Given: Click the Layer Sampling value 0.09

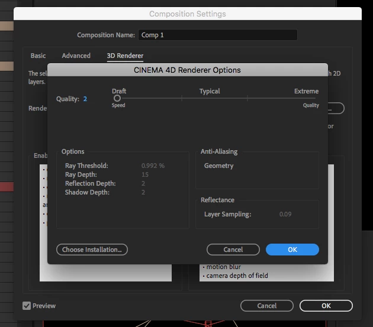Looking at the screenshot, I should pos(285,214).
